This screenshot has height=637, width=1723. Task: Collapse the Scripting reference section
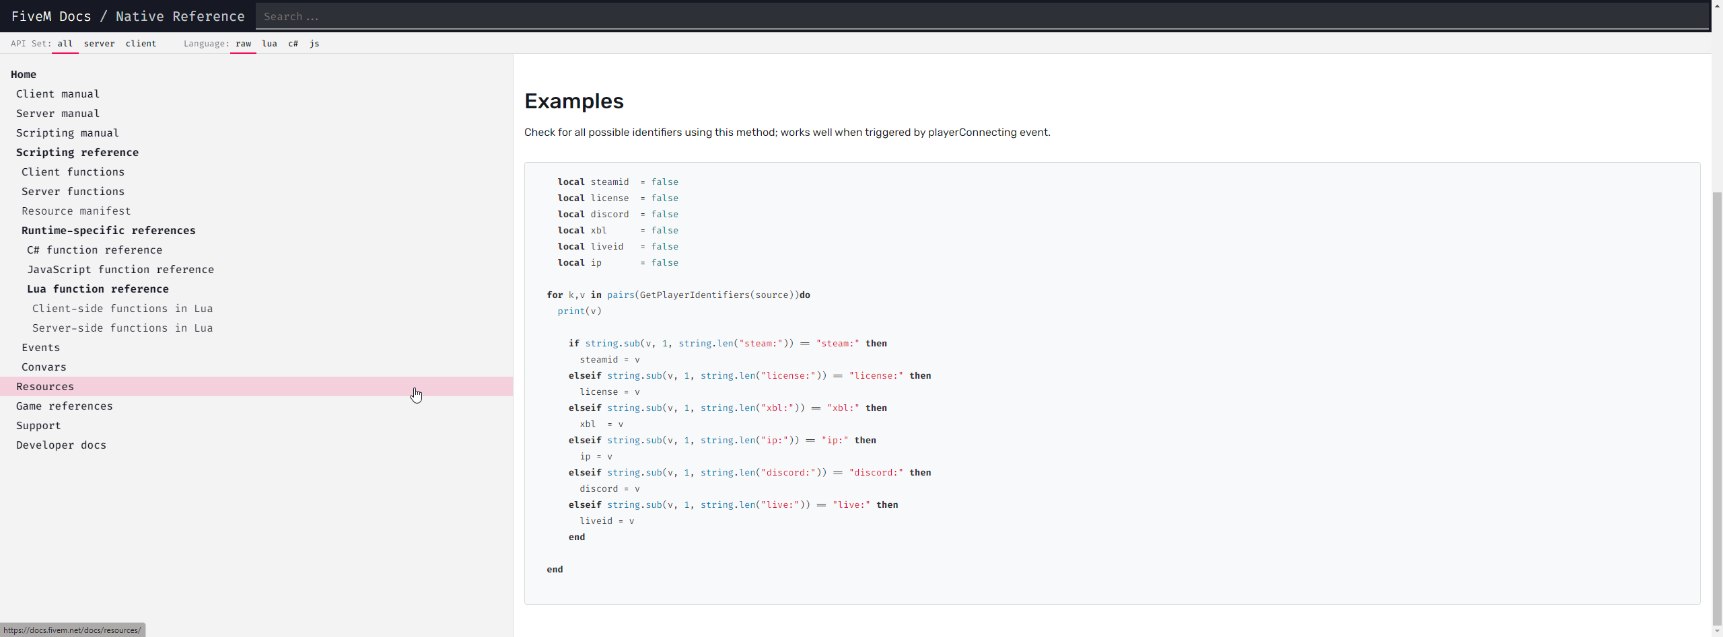tap(77, 153)
